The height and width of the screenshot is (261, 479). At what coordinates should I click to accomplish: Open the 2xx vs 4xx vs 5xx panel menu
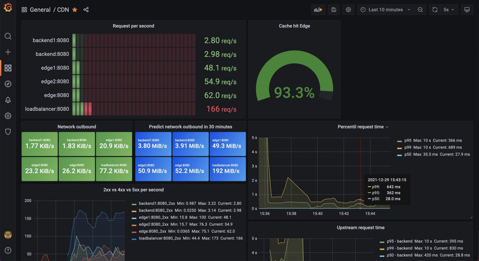point(134,190)
